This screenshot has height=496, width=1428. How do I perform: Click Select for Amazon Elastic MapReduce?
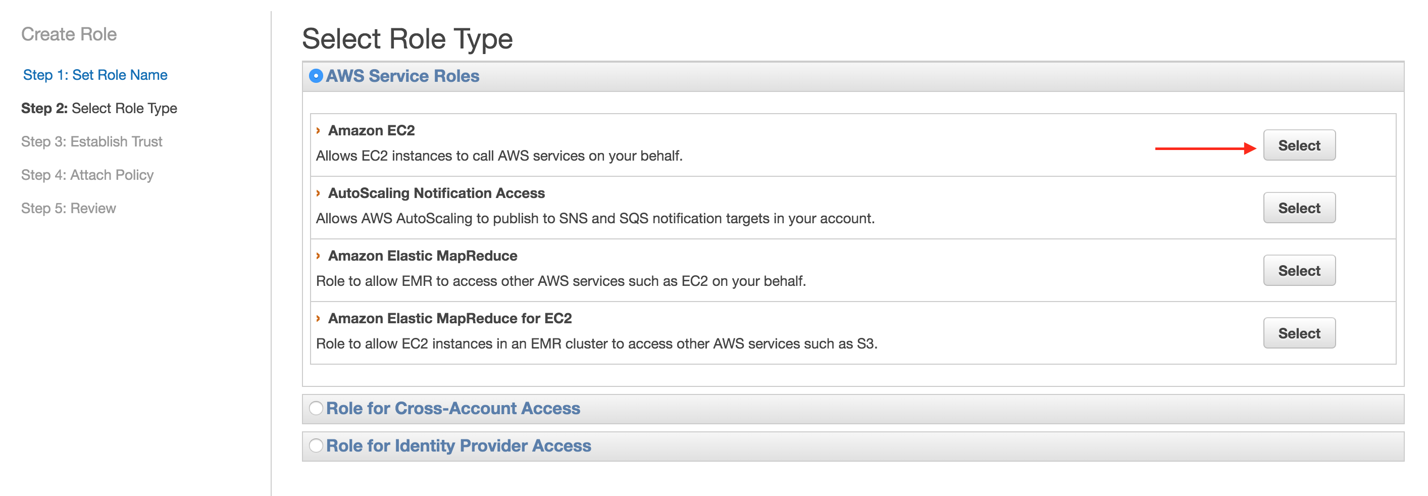coord(1299,271)
